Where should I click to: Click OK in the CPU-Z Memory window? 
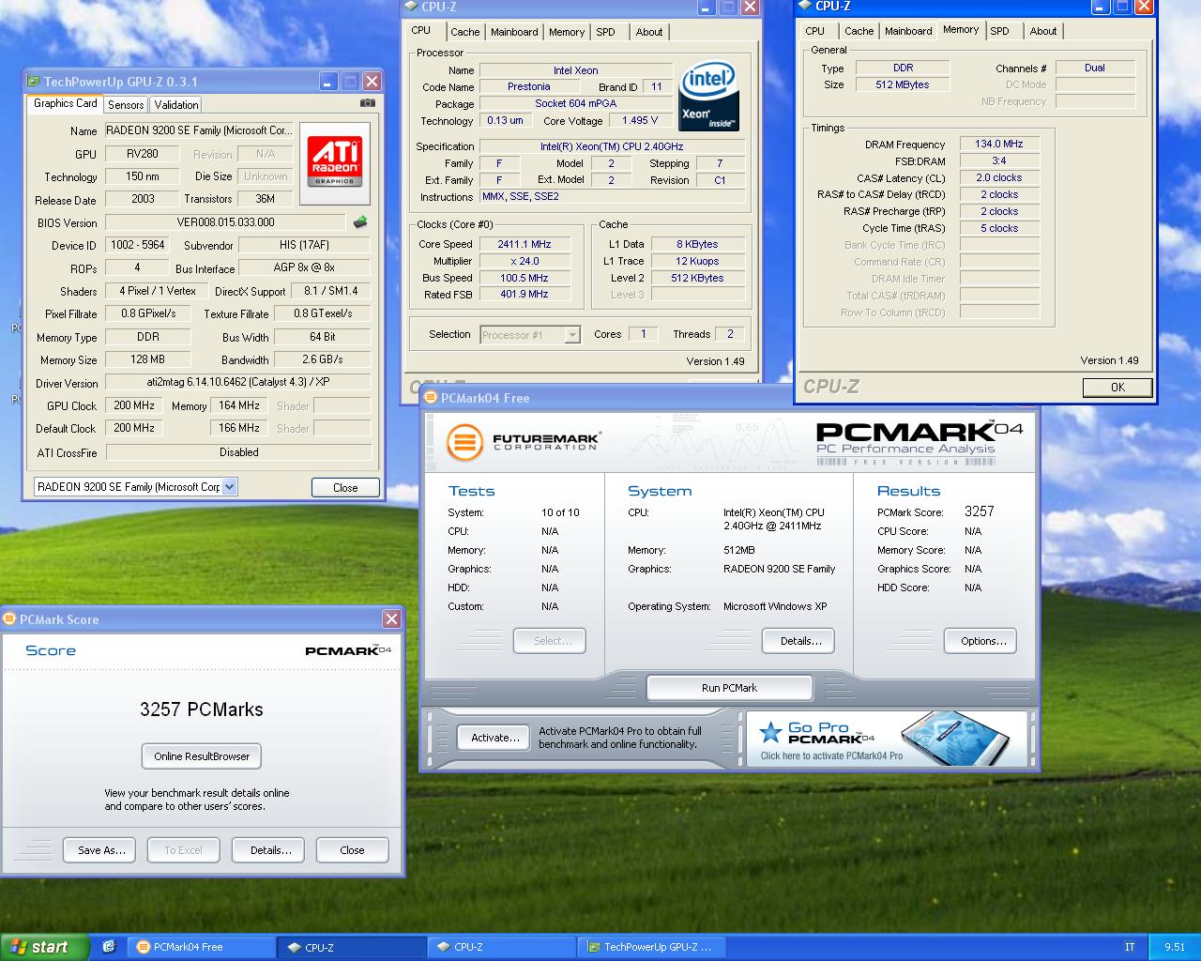[x=1117, y=387]
